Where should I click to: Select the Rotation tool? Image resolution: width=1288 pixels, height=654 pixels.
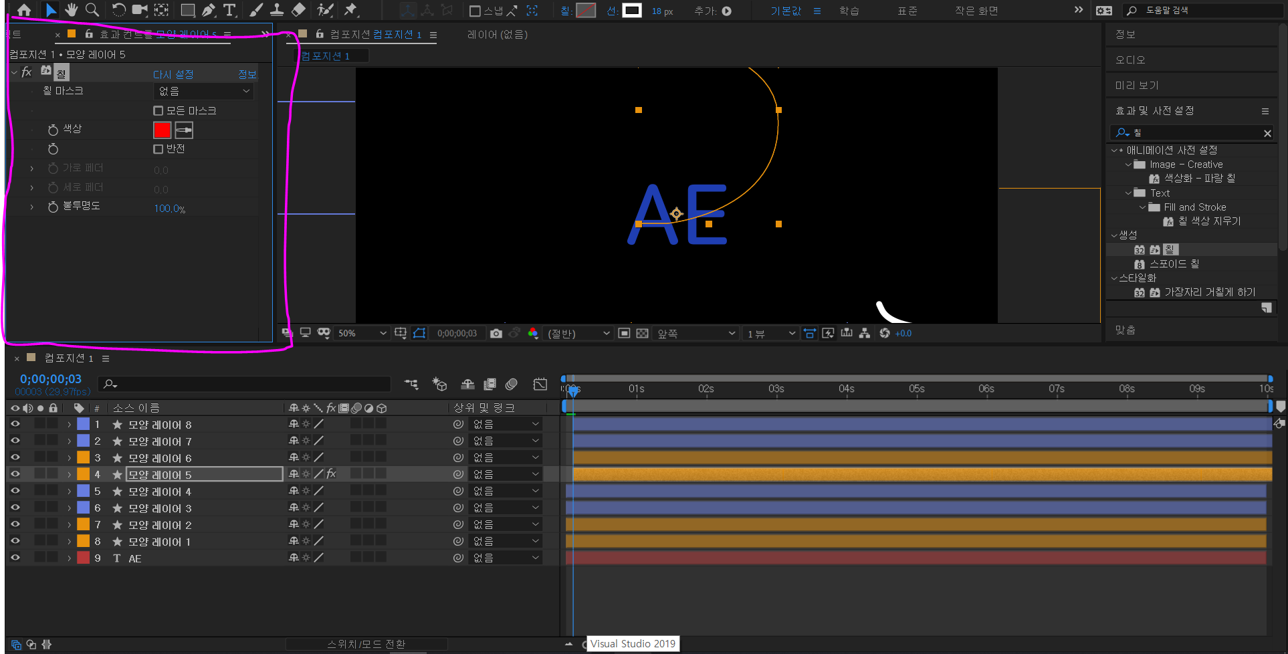coord(118,10)
